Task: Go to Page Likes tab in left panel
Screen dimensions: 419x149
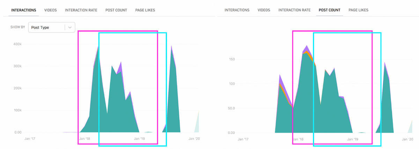Action: point(145,10)
